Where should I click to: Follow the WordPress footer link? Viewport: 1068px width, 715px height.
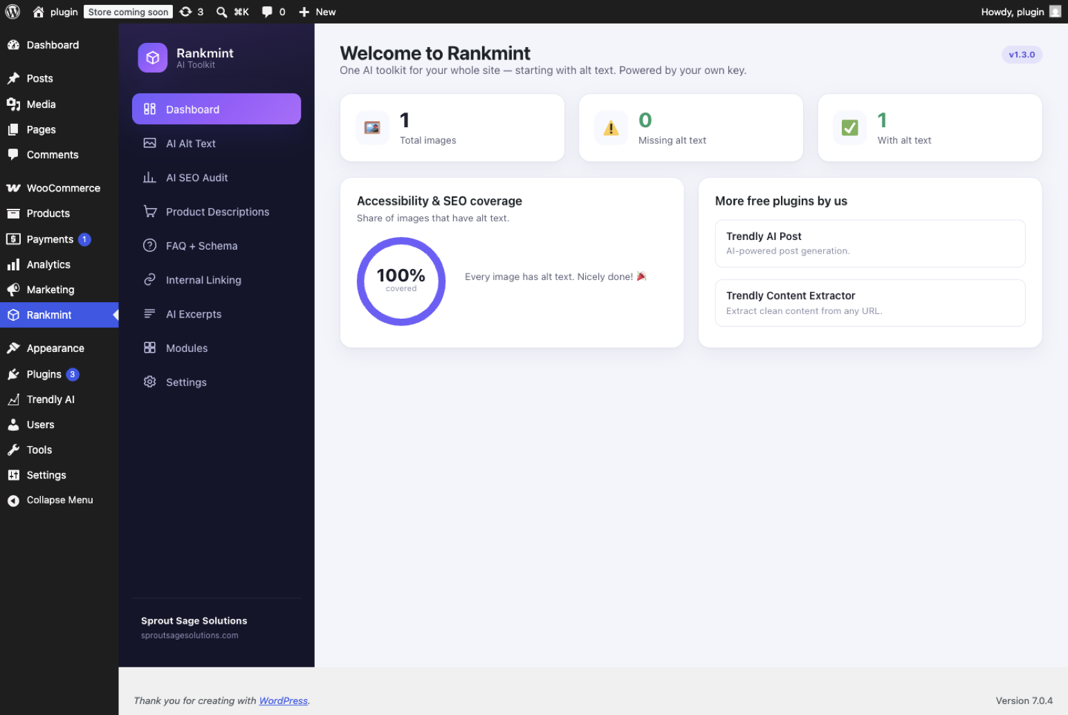[x=284, y=700]
